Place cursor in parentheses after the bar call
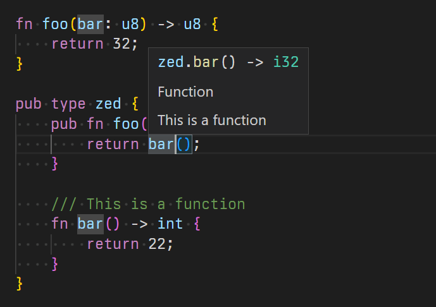436x307 pixels. 183,144
